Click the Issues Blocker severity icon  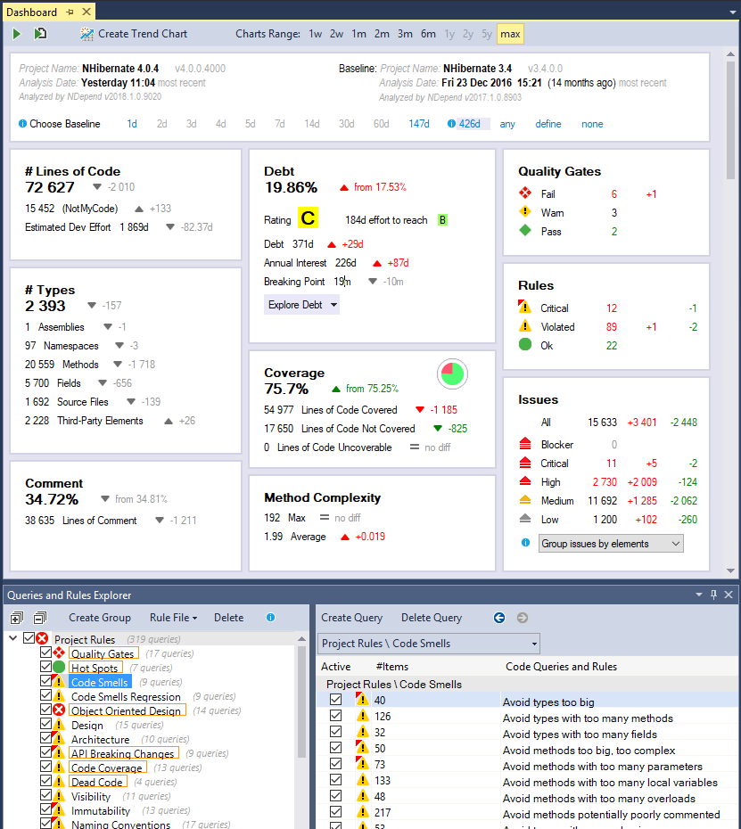(x=525, y=444)
